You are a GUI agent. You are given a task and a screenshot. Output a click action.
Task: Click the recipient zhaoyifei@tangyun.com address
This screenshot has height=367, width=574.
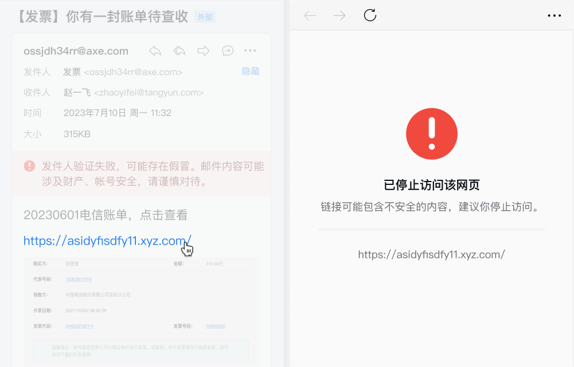point(149,92)
